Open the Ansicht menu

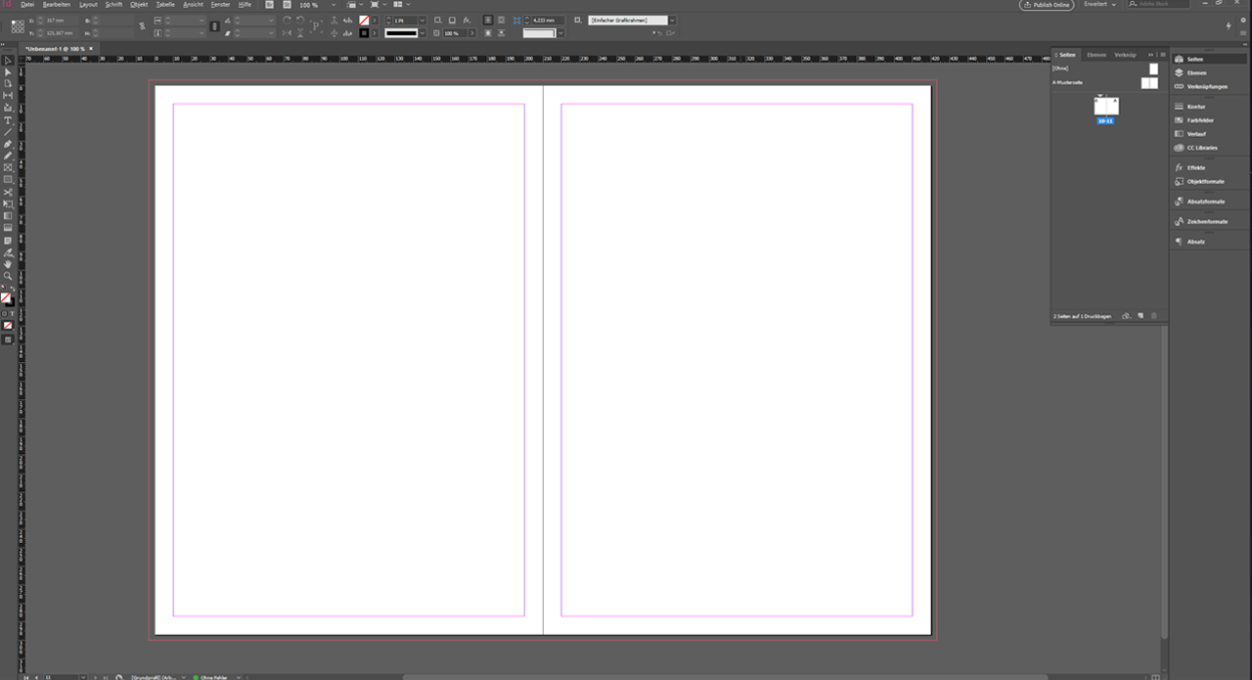193,5
